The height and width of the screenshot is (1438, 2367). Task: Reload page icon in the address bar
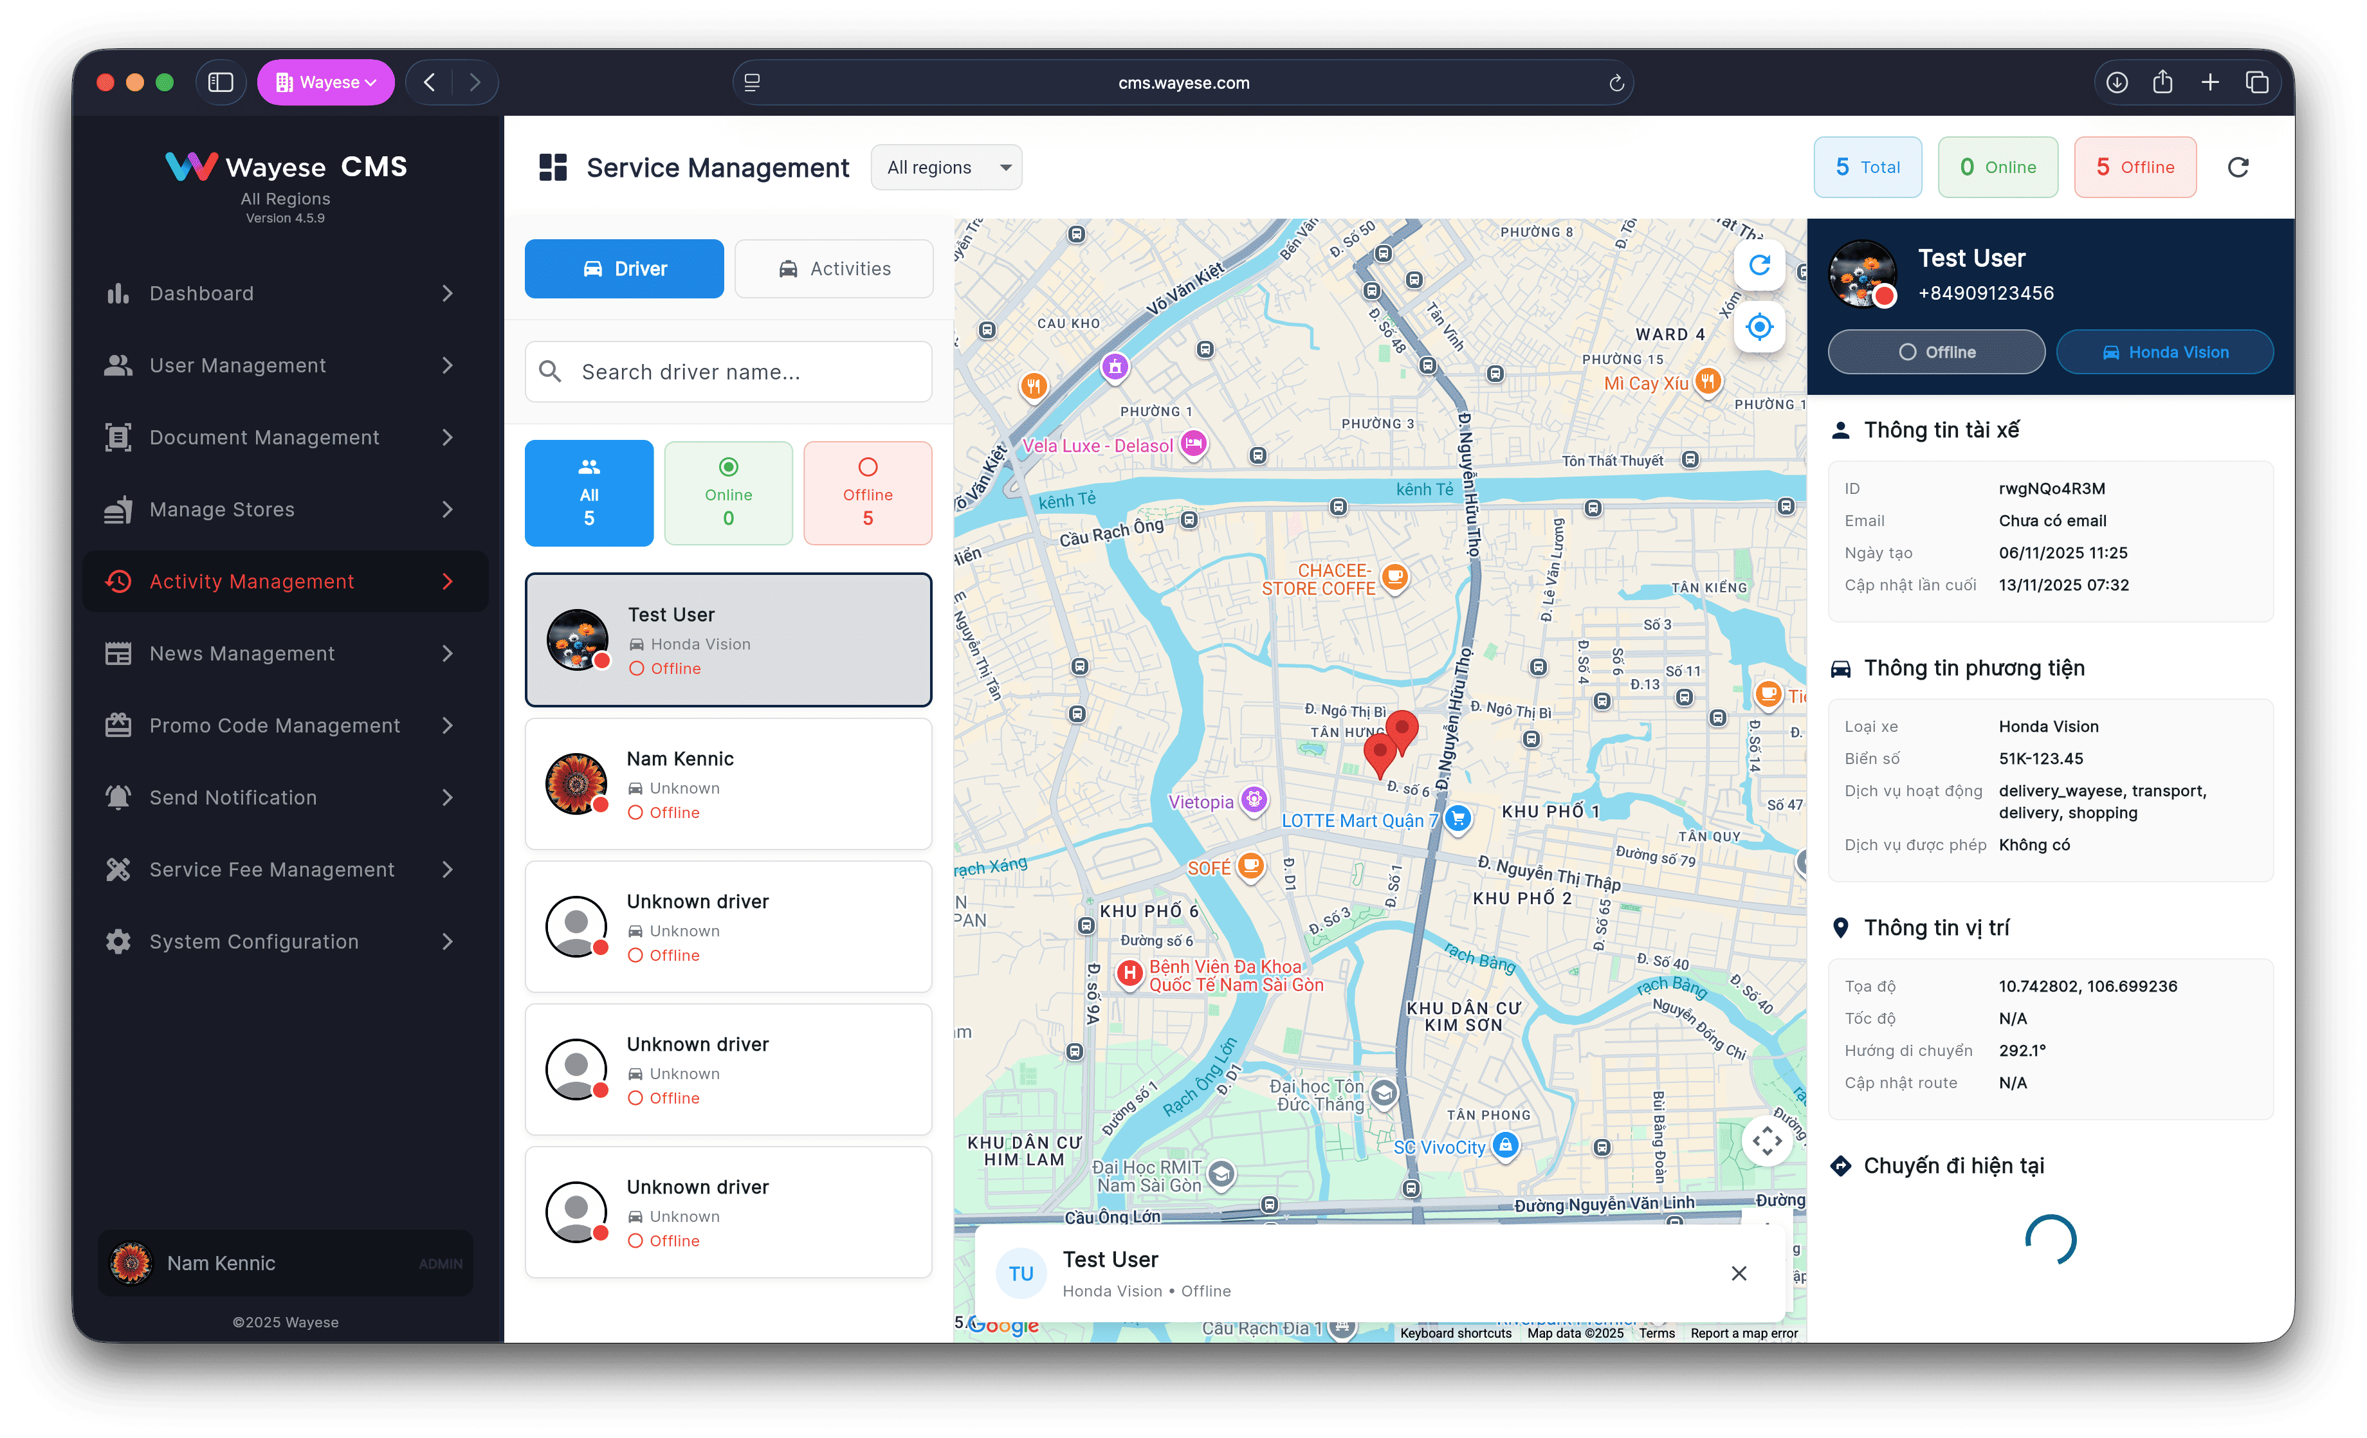pos(1616,82)
